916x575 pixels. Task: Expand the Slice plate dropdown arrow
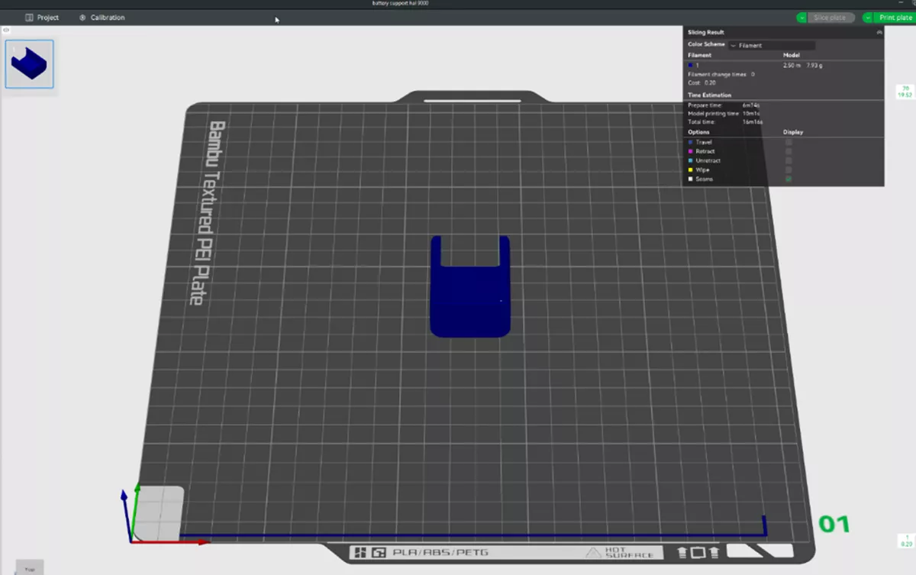[x=801, y=18]
